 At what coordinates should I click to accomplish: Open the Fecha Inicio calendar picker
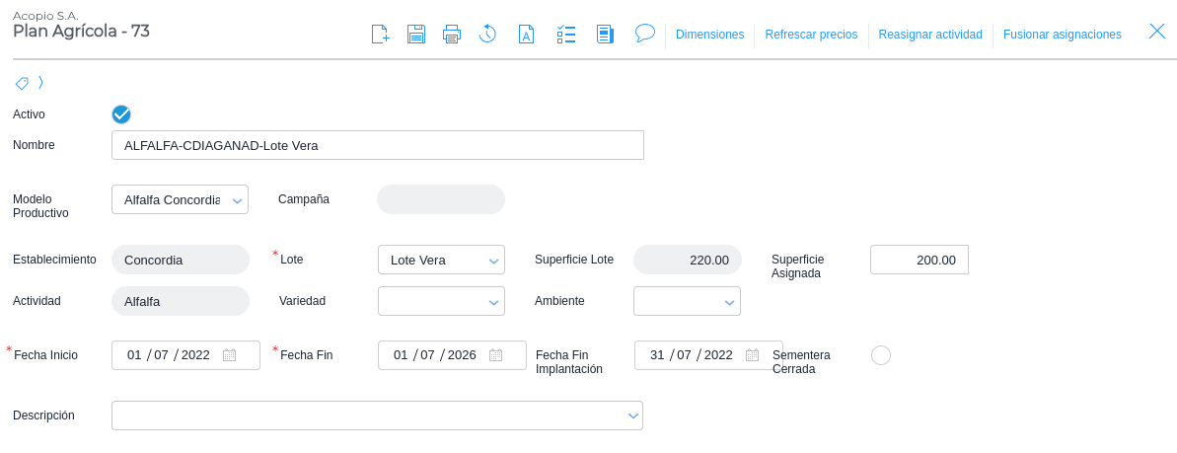click(x=229, y=355)
